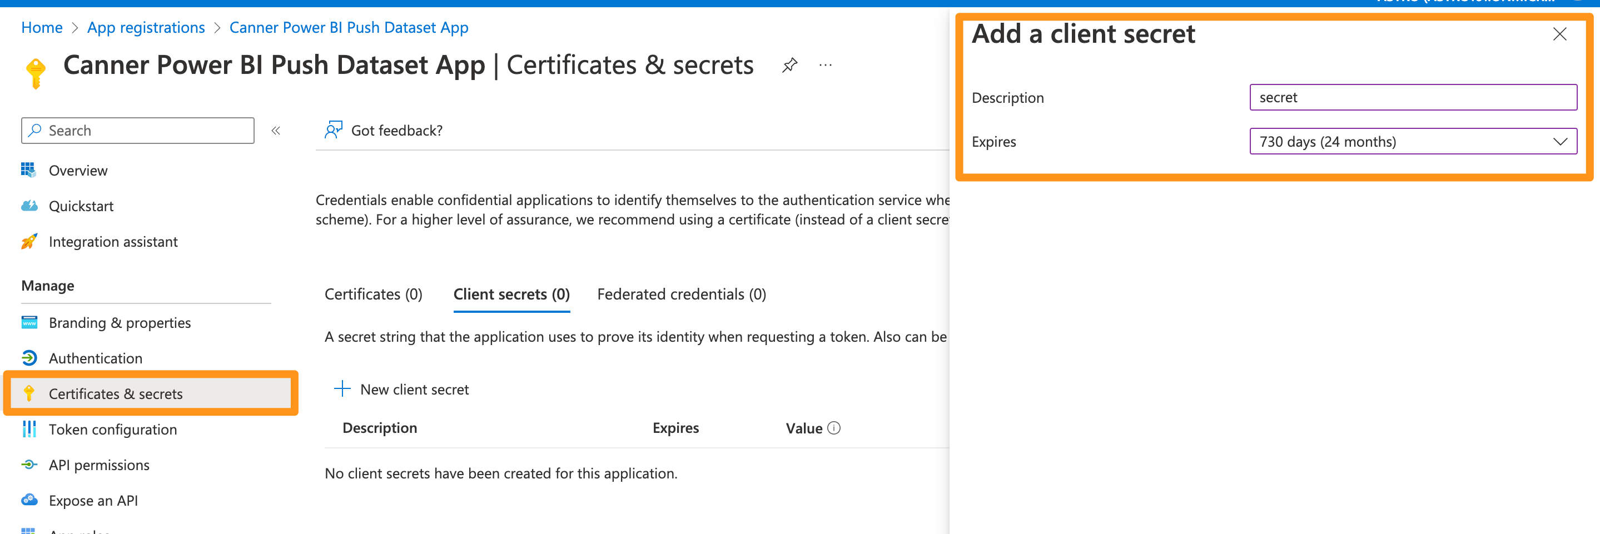Click the Token configuration bars icon
The image size is (1600, 534).
28,429
